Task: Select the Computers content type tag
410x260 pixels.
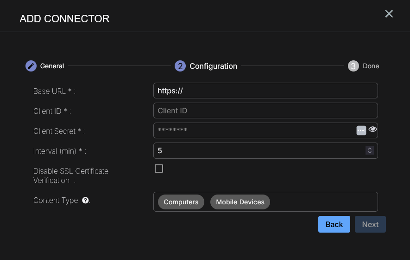Action: point(181,202)
